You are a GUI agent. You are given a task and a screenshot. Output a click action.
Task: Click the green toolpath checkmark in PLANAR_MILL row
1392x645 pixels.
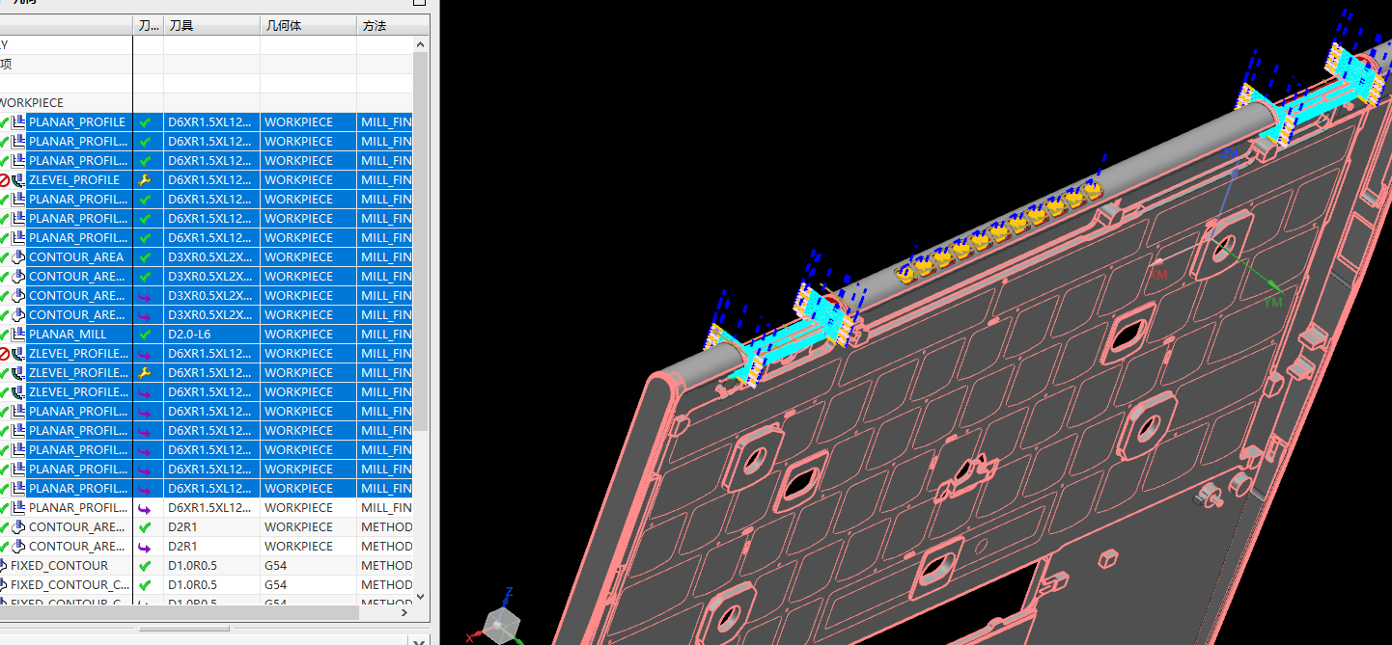click(x=145, y=335)
